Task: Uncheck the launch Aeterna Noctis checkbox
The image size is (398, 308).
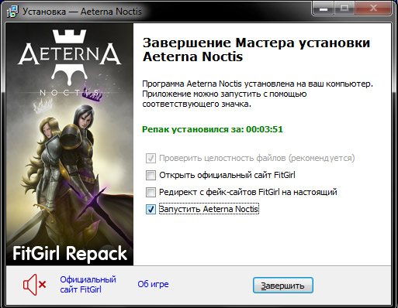Action: 151,209
